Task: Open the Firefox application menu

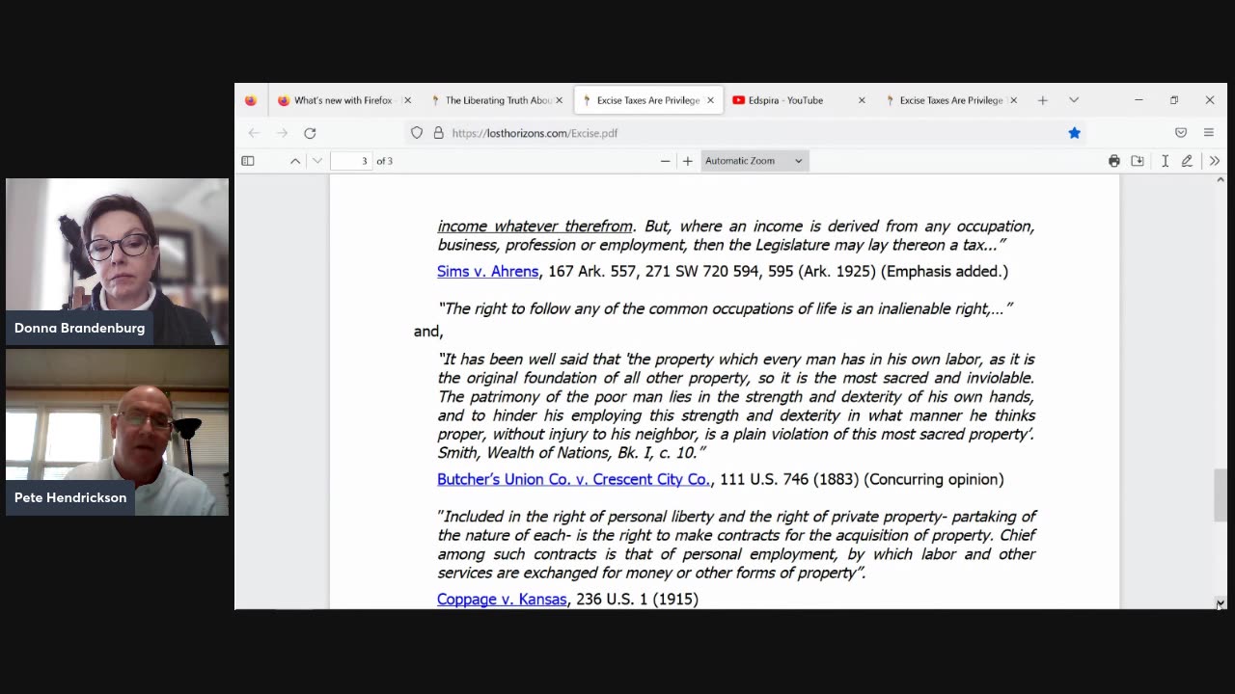Action: pyautogui.click(x=1209, y=133)
